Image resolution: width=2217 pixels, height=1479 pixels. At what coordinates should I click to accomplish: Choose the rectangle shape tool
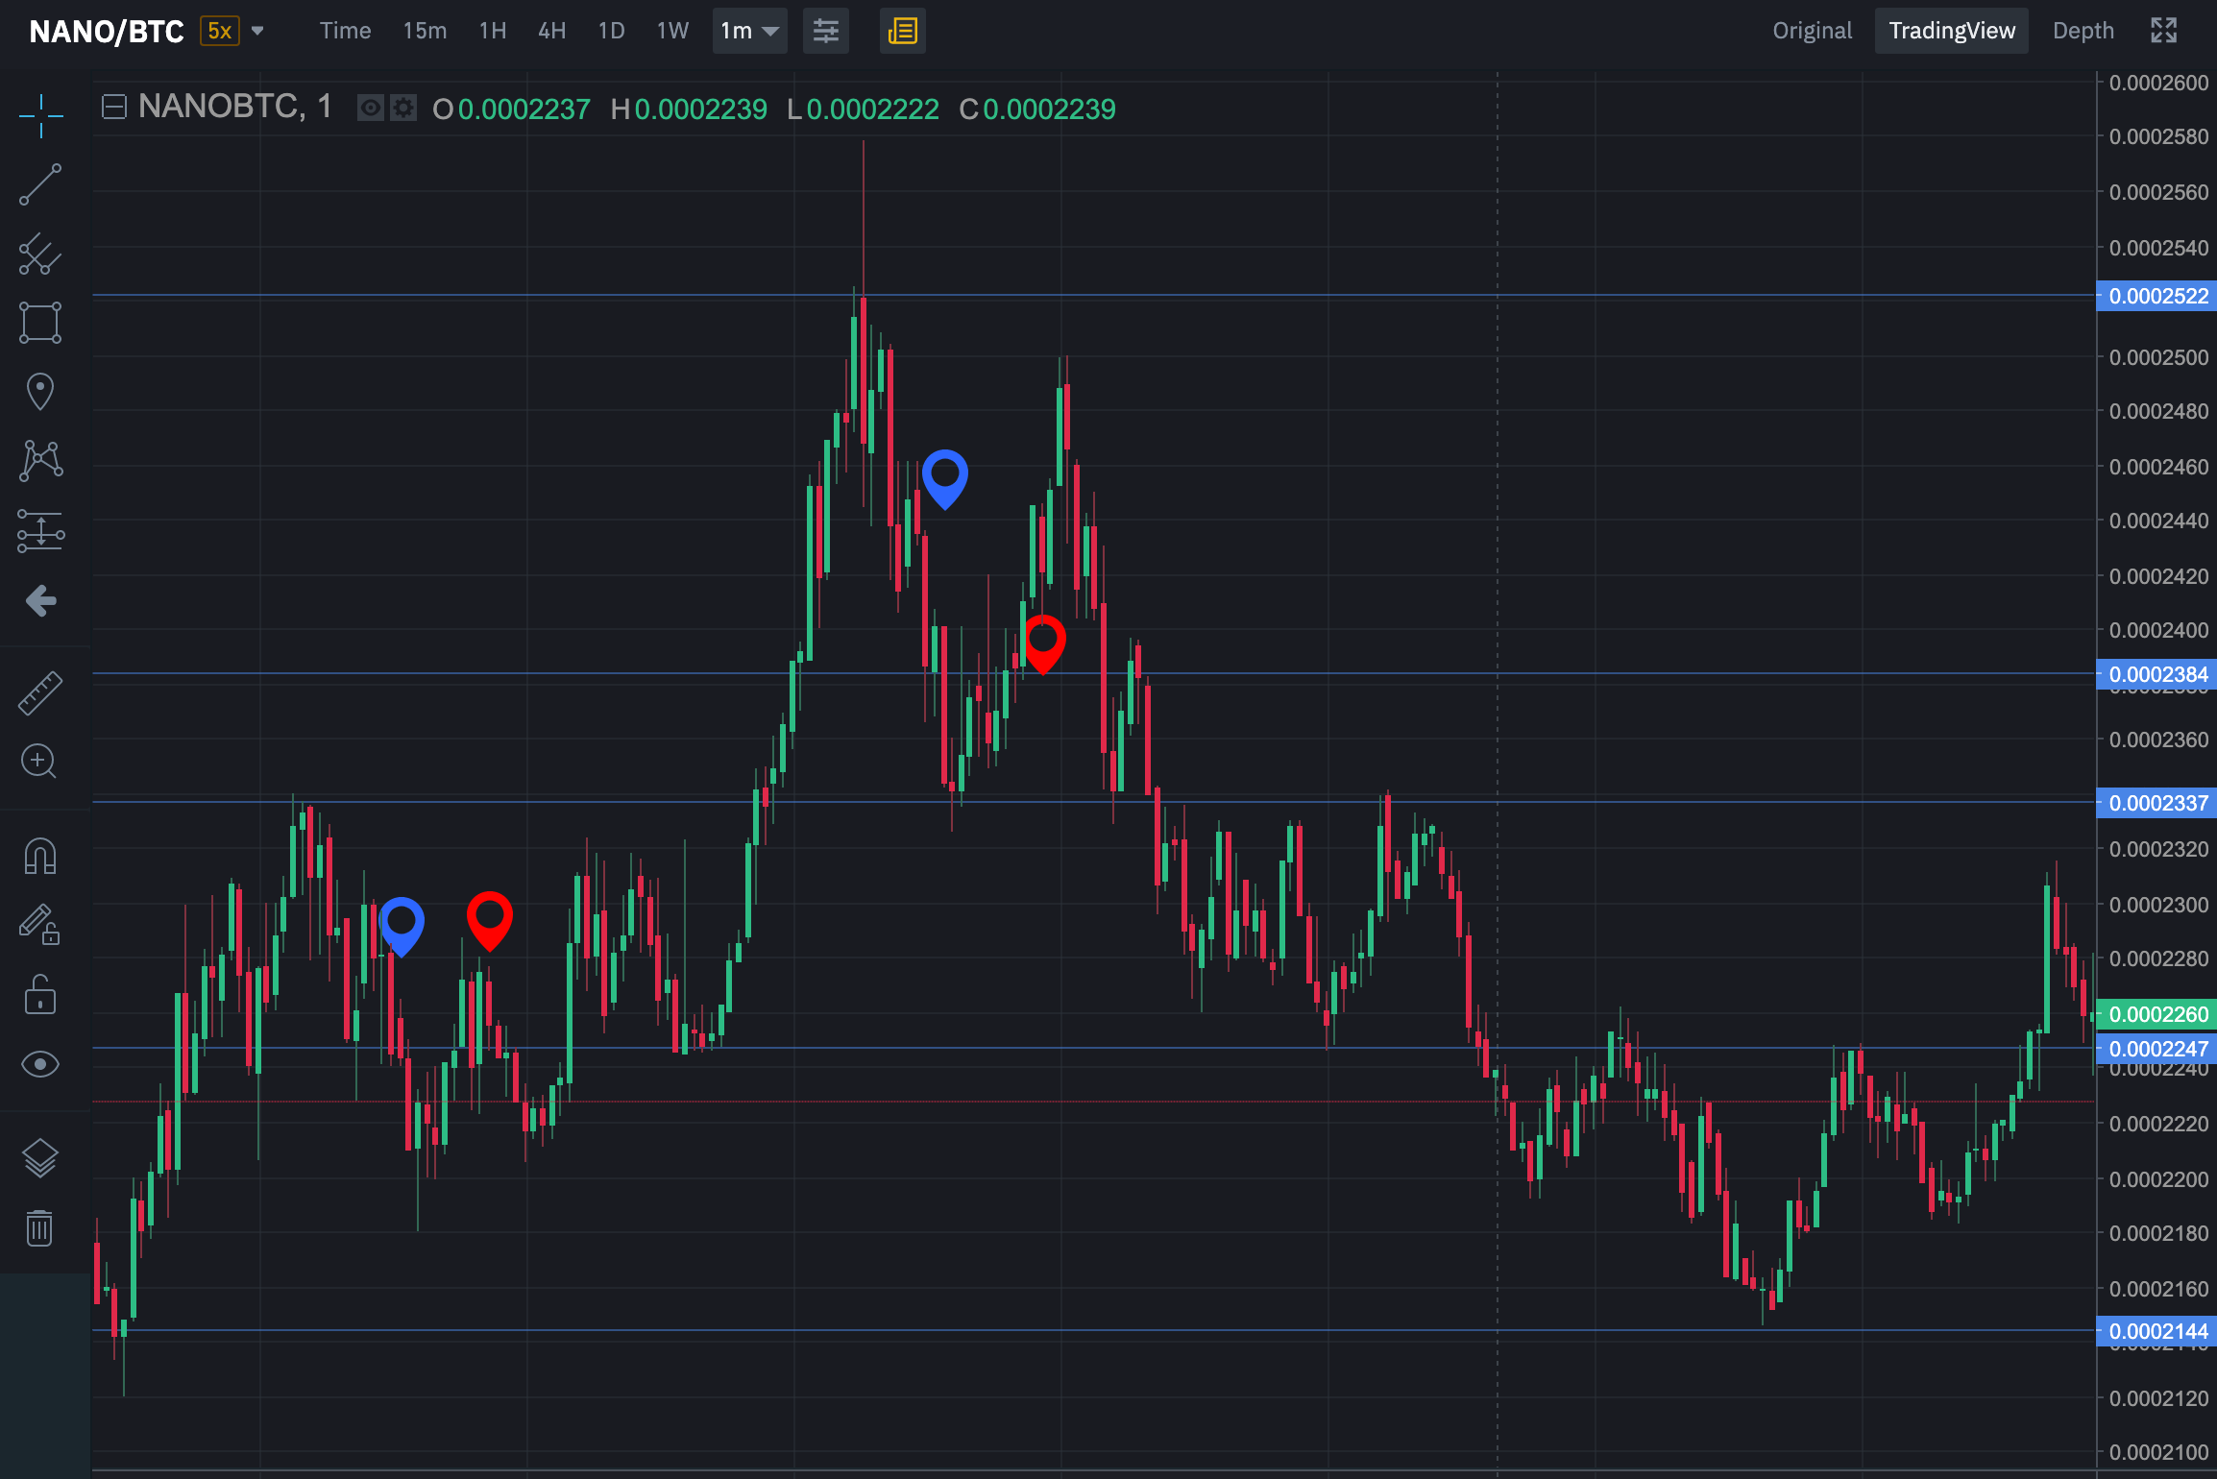click(40, 323)
